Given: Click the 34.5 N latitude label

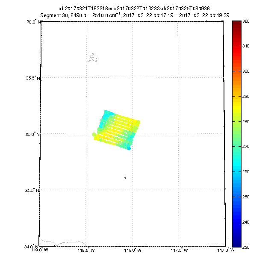Looking at the screenshot, I should (33, 190).
